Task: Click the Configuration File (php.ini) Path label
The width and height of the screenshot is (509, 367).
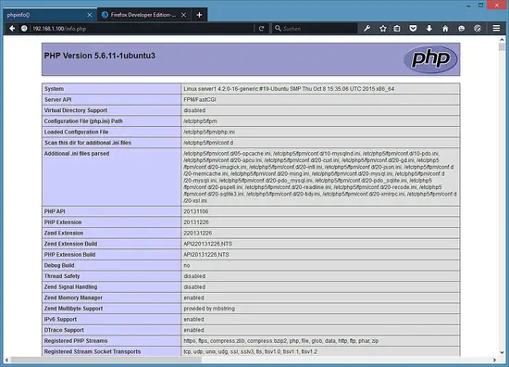Action: click(83, 120)
